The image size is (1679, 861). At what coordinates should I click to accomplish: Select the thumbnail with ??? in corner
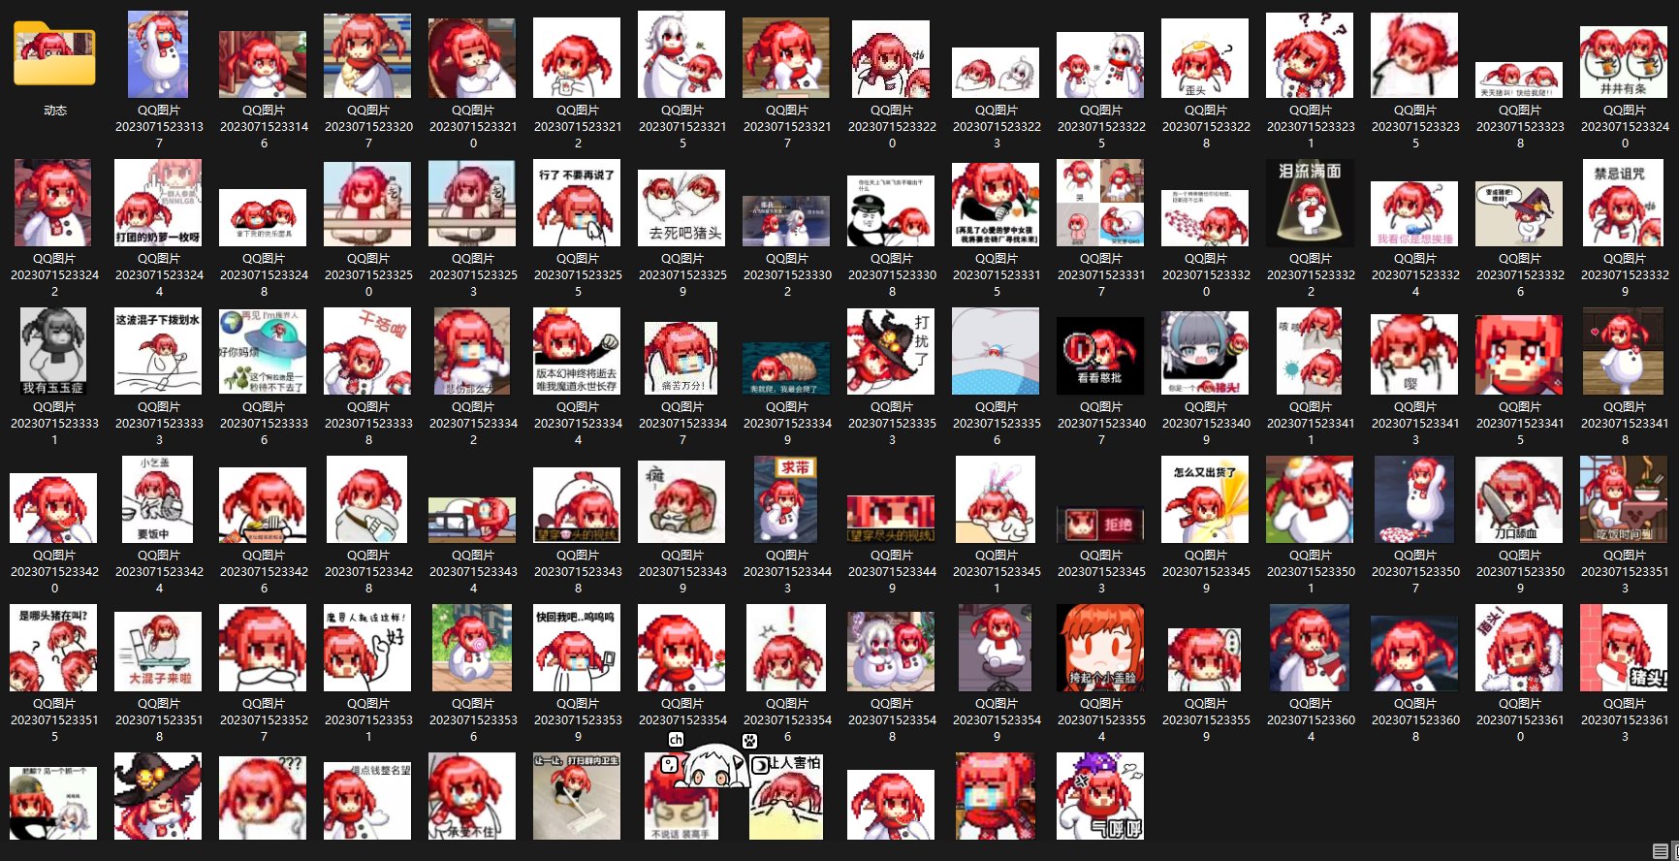pos(264,798)
